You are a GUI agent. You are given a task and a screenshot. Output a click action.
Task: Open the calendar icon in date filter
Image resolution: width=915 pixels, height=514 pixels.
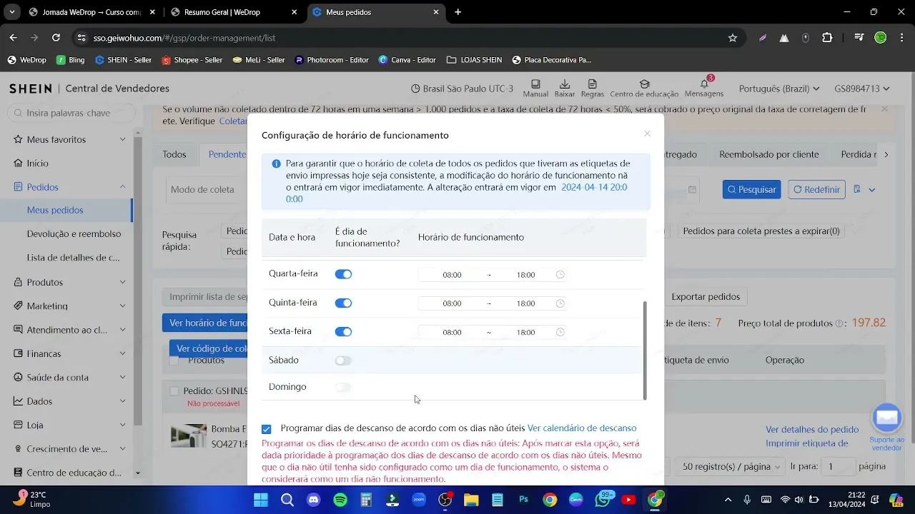(x=692, y=190)
